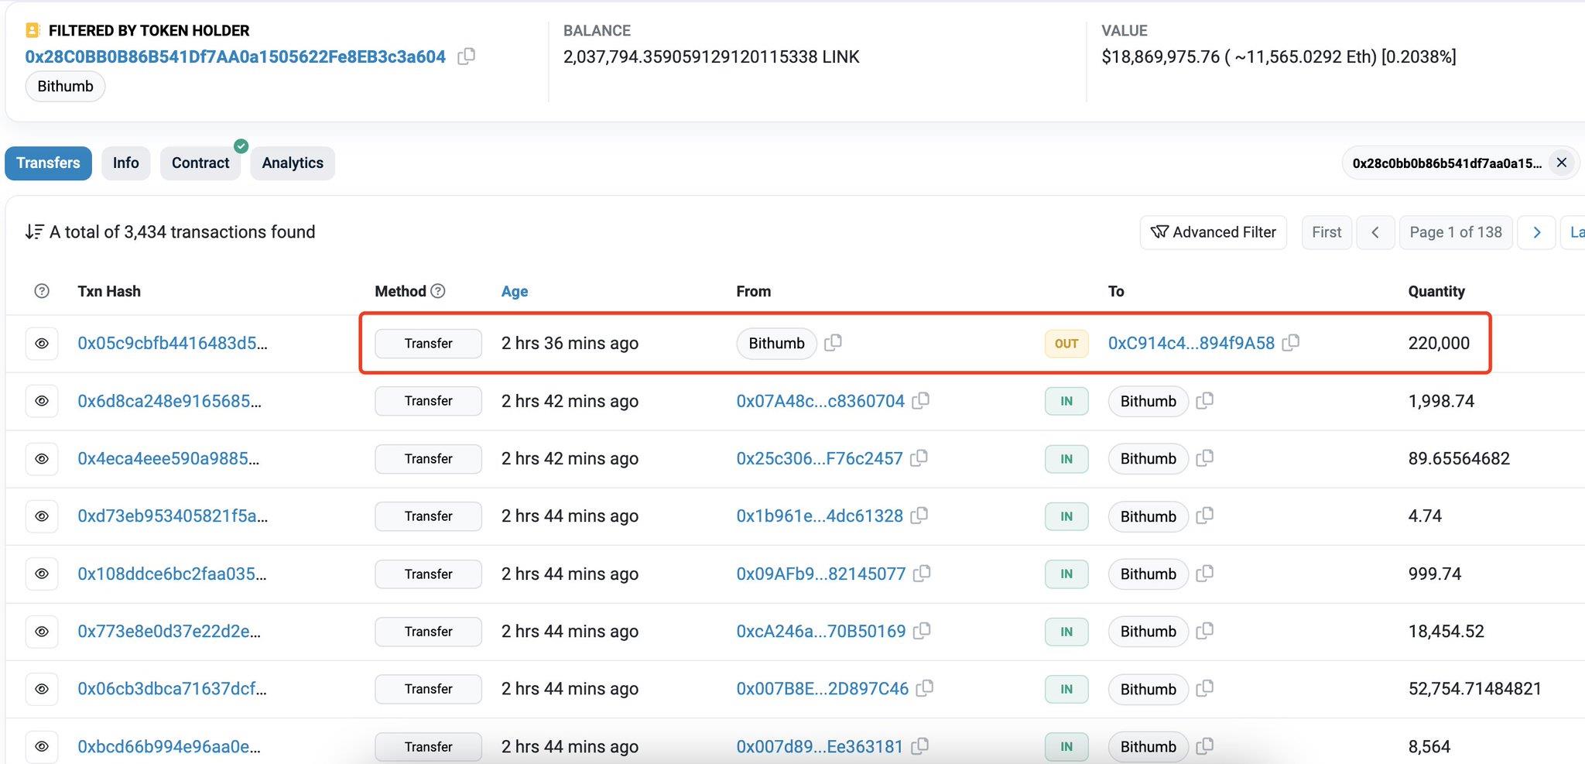Open sender address 0xcA246a...70B50169

[821, 631]
